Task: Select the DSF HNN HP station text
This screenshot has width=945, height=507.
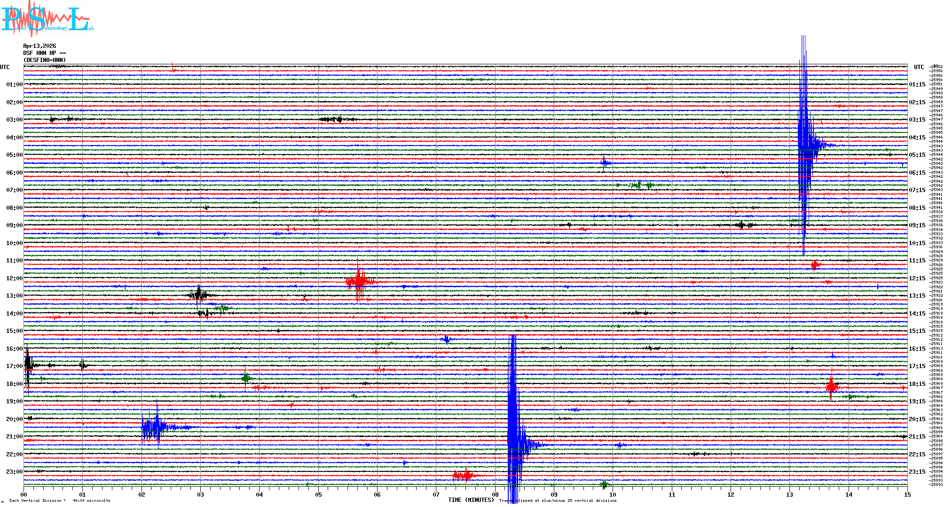Action: tap(42, 53)
